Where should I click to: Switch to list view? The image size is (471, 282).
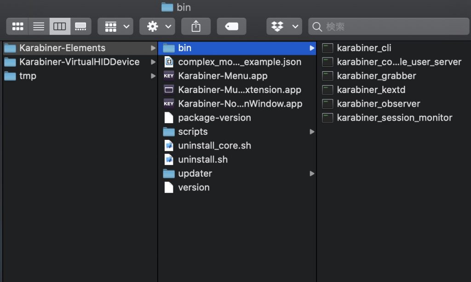click(39, 26)
